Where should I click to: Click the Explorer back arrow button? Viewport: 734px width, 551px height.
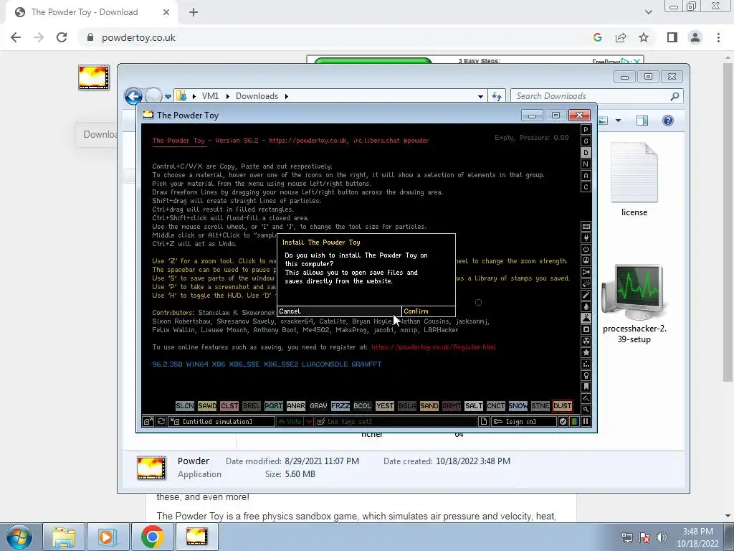(133, 96)
